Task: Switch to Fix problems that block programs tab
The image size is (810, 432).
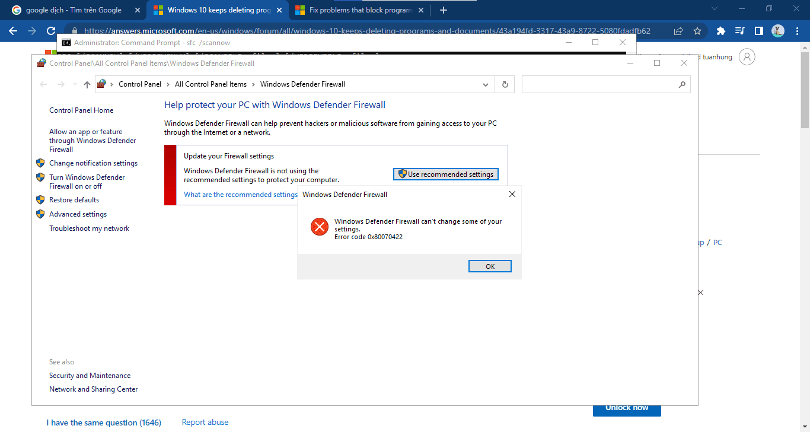Action: [x=361, y=10]
